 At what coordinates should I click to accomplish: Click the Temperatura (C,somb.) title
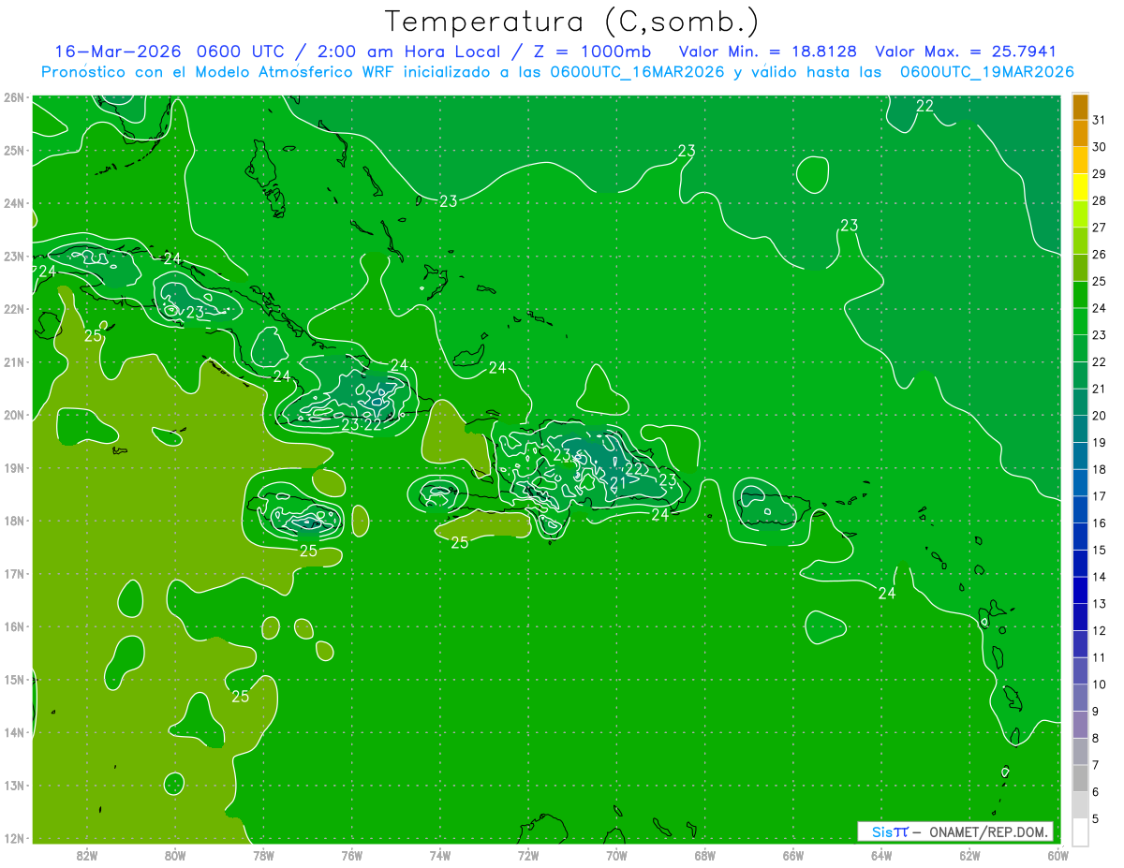click(571, 21)
